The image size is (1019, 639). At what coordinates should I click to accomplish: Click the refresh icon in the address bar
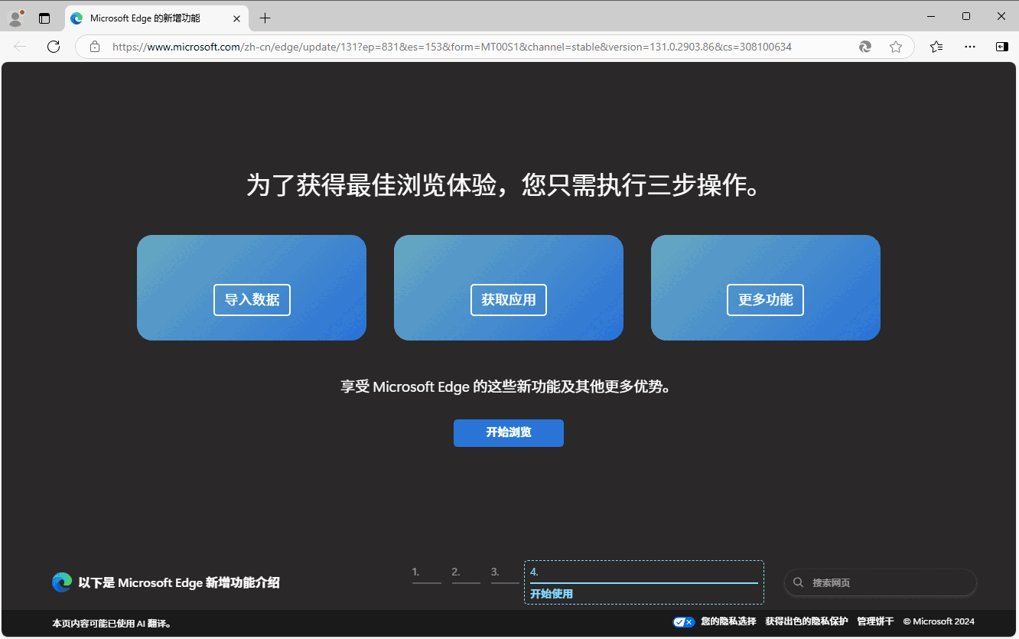[53, 47]
